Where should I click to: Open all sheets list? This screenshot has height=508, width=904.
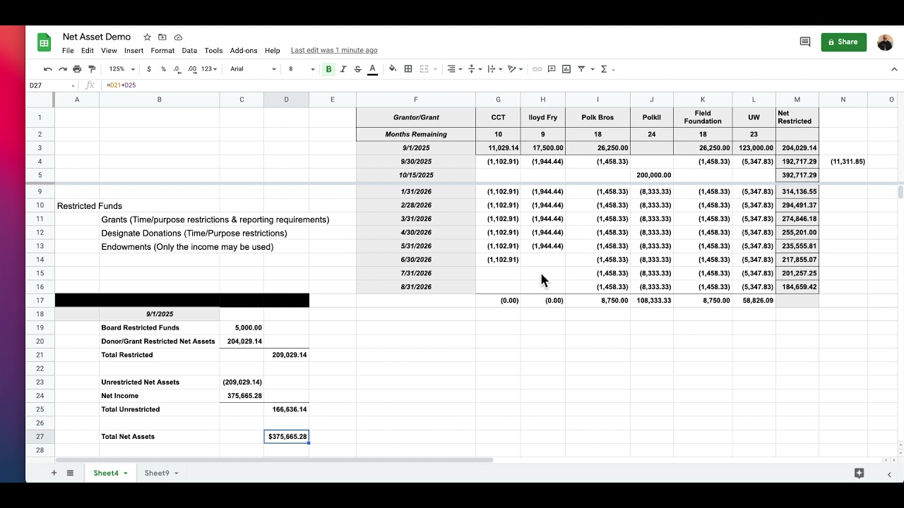coord(70,473)
